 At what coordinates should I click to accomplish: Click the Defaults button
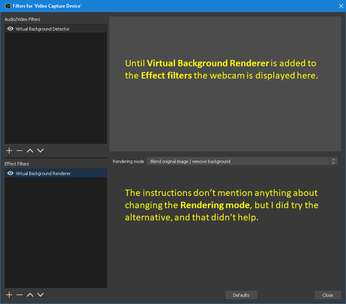(241, 295)
